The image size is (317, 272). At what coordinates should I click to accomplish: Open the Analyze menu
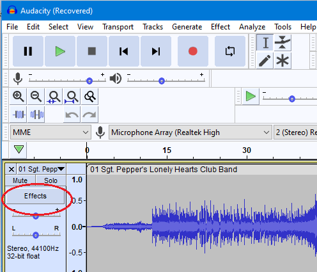click(x=252, y=27)
